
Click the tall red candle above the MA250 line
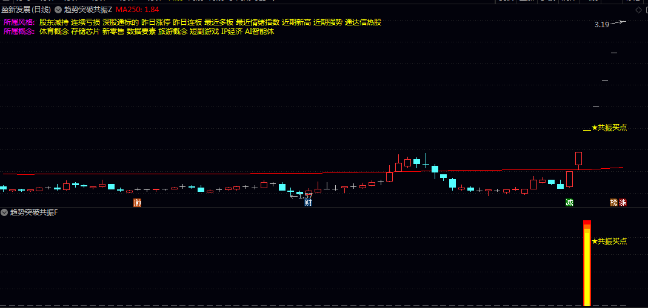(x=578, y=159)
